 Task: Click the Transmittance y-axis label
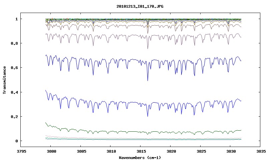[4, 80]
